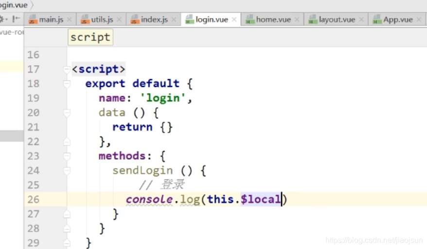Viewport: 427px width, 249px height.
Task: Close the layout.vue tab
Action: coord(361,19)
